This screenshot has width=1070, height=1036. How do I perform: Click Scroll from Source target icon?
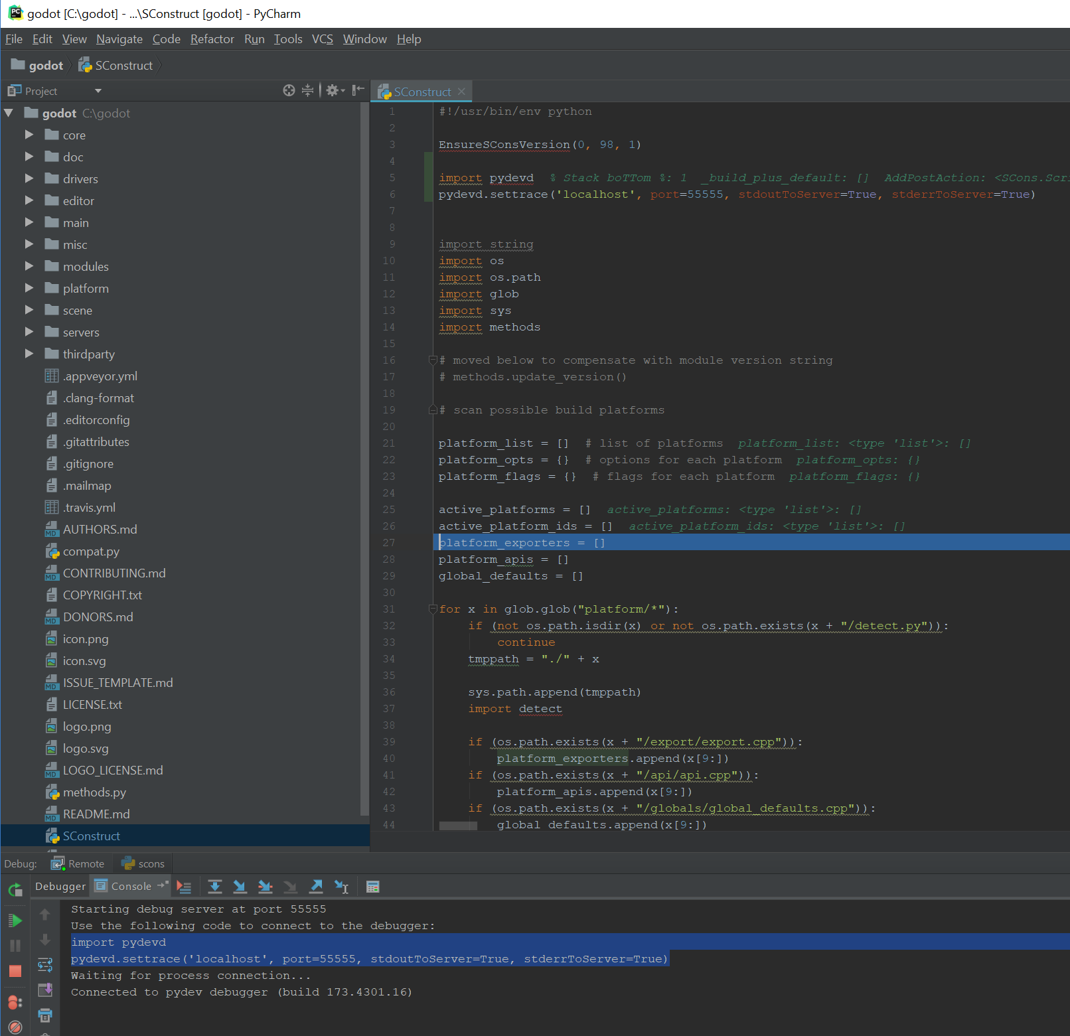click(x=289, y=90)
